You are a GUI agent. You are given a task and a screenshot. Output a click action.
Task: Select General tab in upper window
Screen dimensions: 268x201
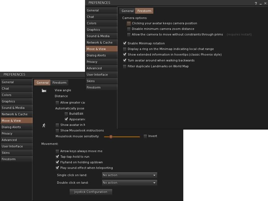[x=127, y=11]
